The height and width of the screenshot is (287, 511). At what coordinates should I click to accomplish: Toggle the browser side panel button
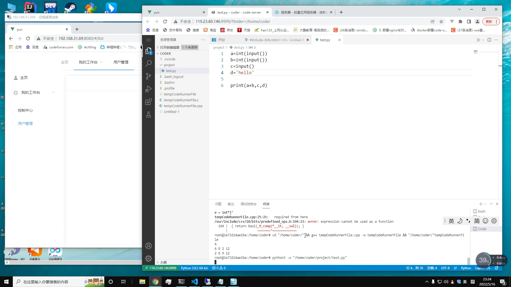pos(469,22)
